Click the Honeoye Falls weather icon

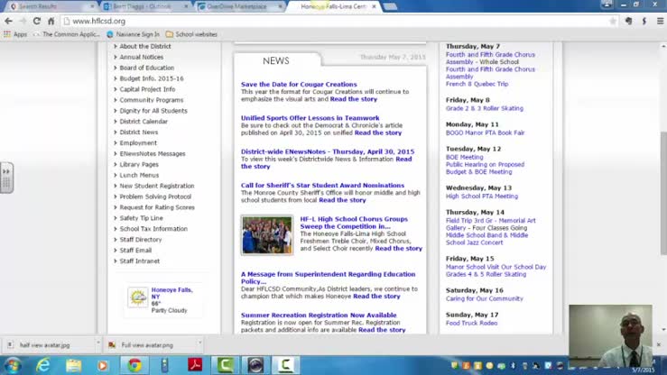pyautogui.click(x=137, y=297)
